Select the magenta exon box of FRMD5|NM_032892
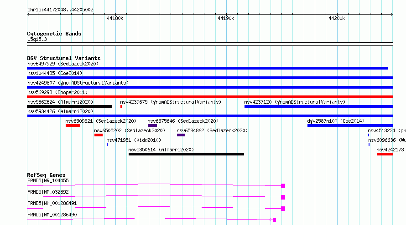 point(283,197)
